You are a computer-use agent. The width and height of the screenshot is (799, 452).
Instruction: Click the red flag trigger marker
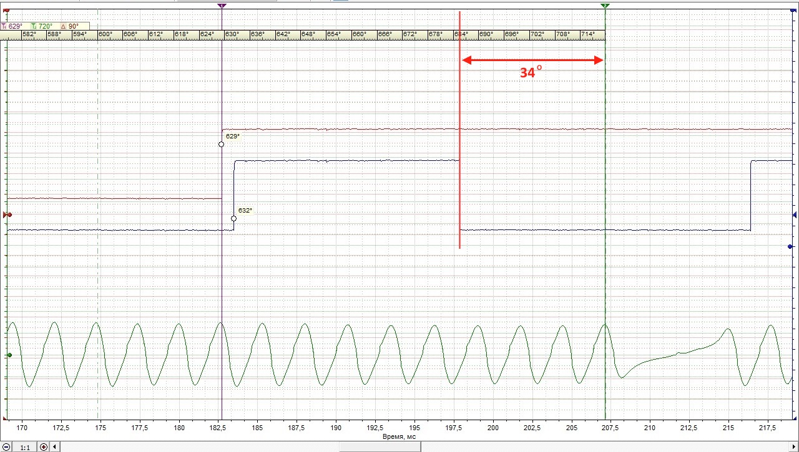pos(7,10)
